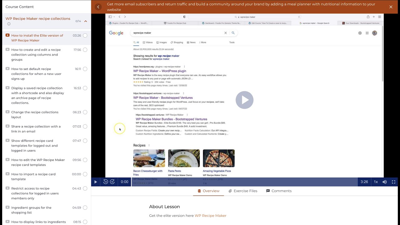This screenshot has width=400, height=225.
Task: Click the play icon in the player bar
Action: [96, 182]
